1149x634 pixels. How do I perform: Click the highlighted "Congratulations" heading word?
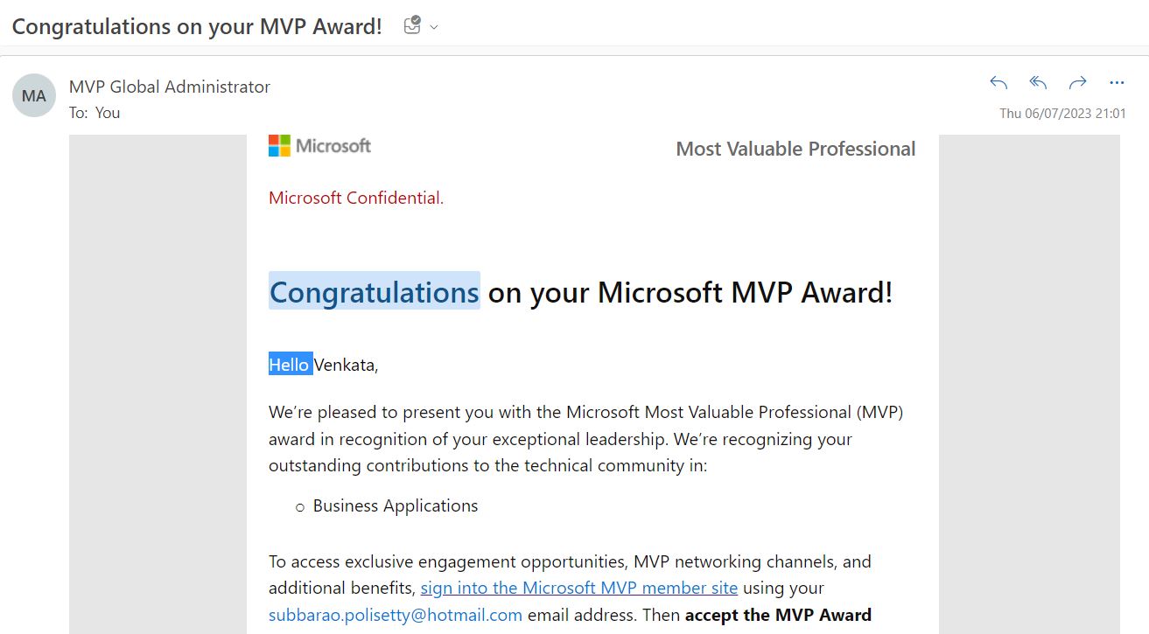[374, 292]
